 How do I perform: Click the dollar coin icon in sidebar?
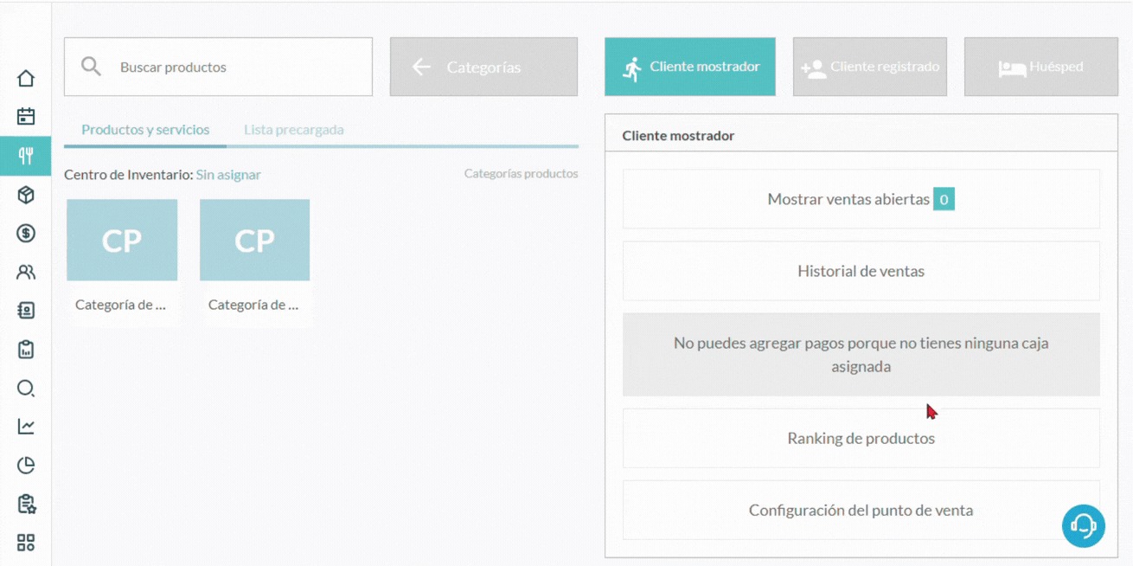tap(26, 234)
